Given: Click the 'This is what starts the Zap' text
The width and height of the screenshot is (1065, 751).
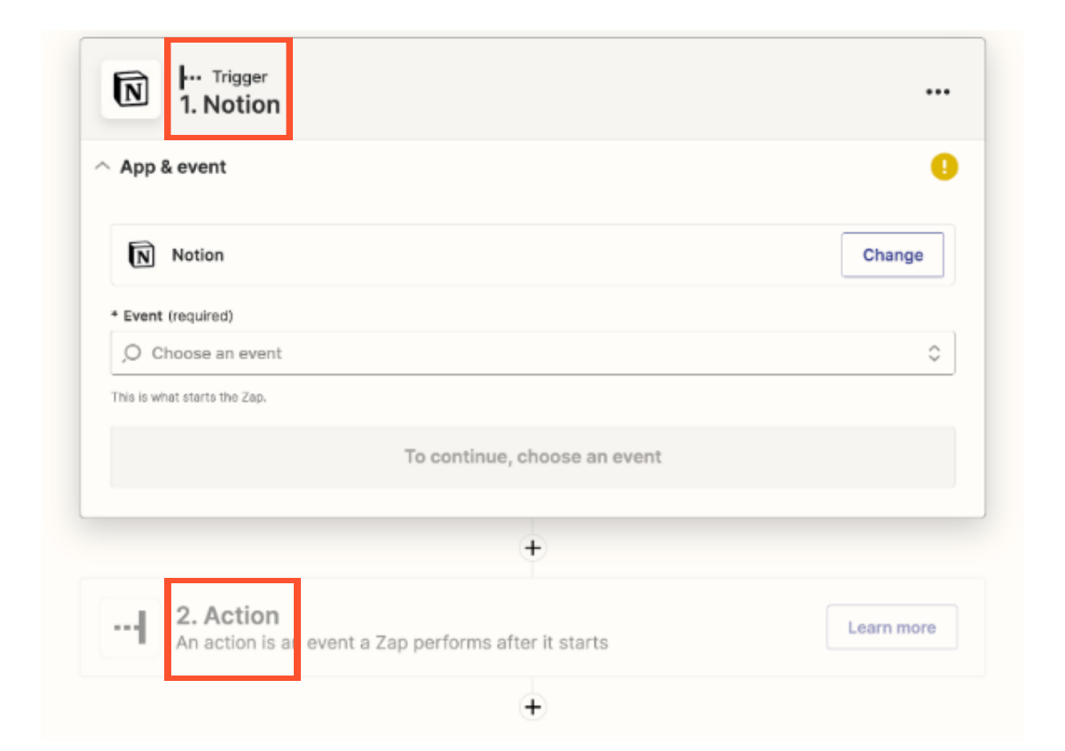Looking at the screenshot, I should click(188, 398).
